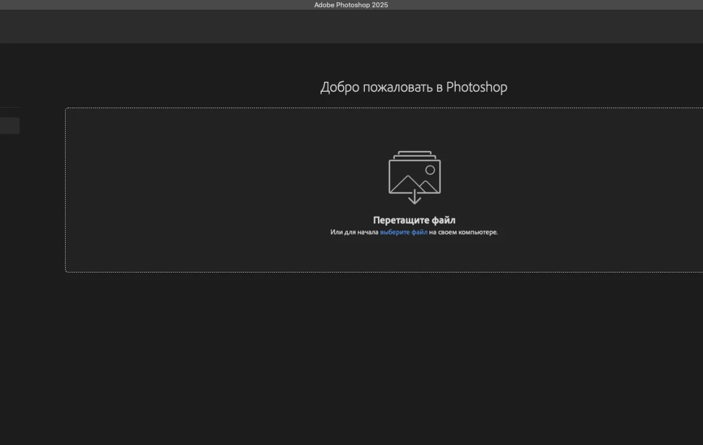This screenshot has width=703, height=445.
Task: Select the highlighted button at the left sidebar edge
Action: (9, 126)
